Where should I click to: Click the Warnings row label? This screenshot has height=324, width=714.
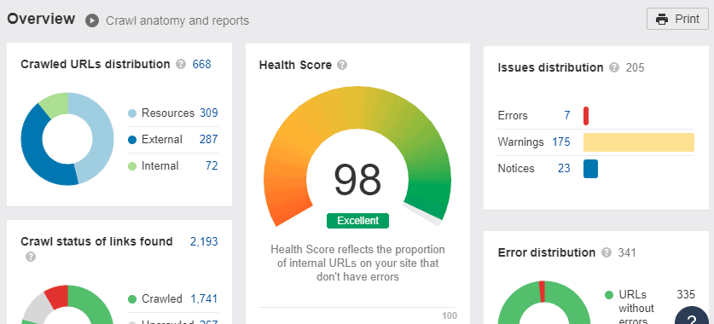[521, 142]
